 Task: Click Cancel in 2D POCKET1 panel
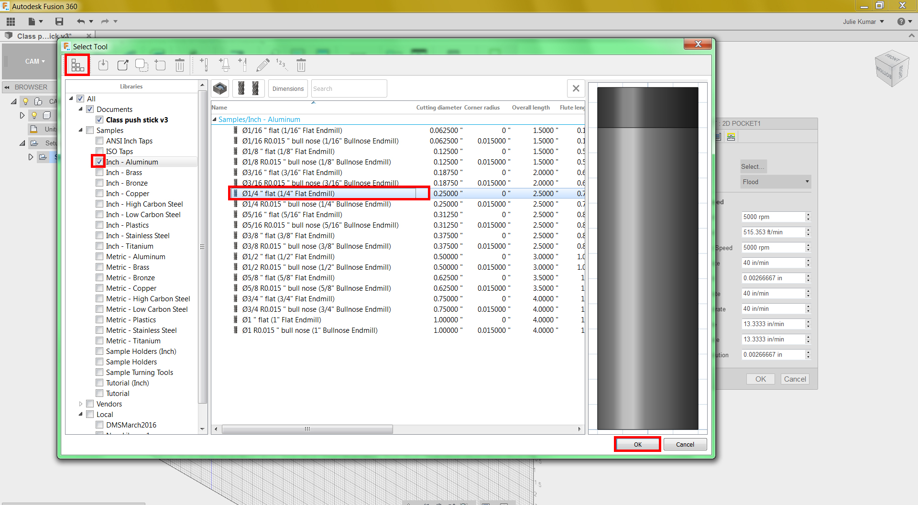click(795, 379)
